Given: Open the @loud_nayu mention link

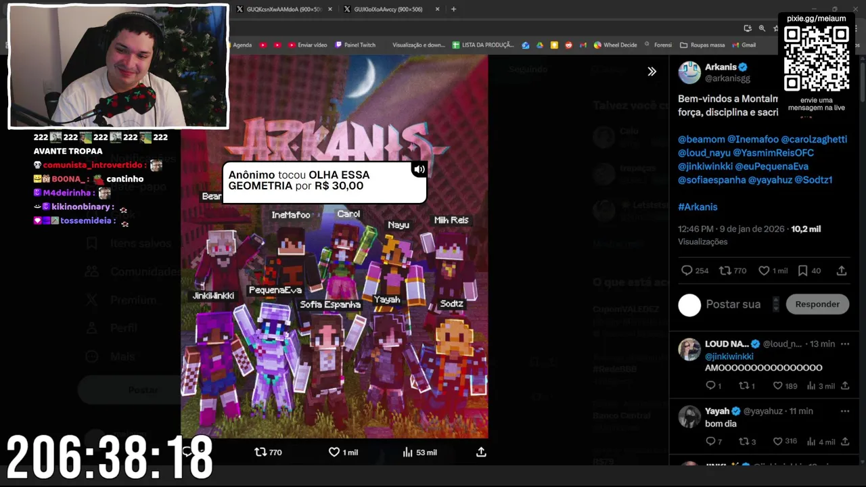Looking at the screenshot, I should pyautogui.click(x=704, y=153).
